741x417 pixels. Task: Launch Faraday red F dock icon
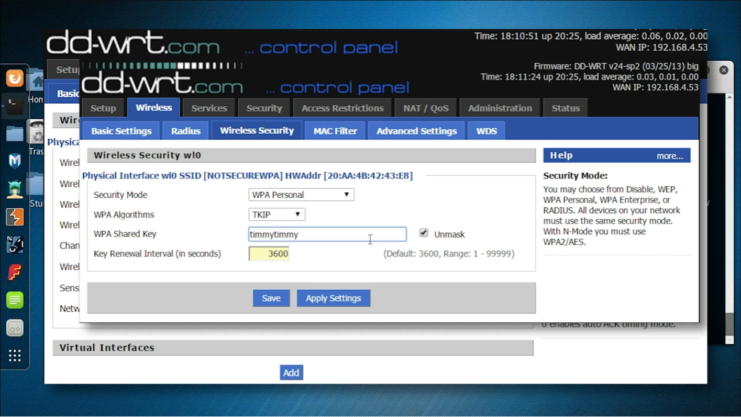(15, 272)
